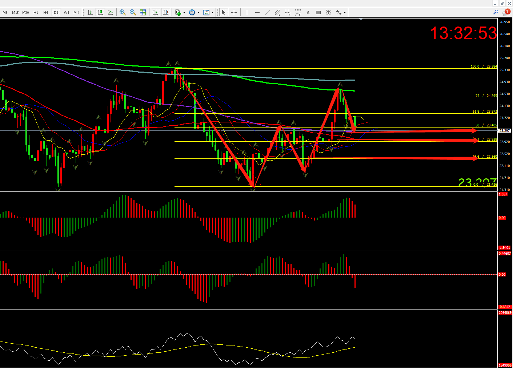
Task: Enable chart auto scroll
Action: coord(156,12)
